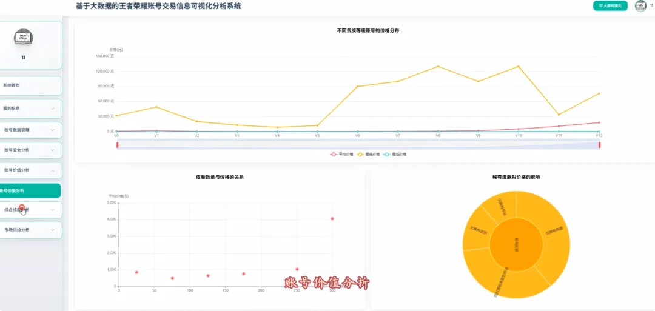Expand the chevron beside 我的信息

click(x=53, y=109)
